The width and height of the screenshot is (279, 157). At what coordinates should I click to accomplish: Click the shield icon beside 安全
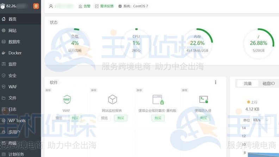click(x=4, y=76)
